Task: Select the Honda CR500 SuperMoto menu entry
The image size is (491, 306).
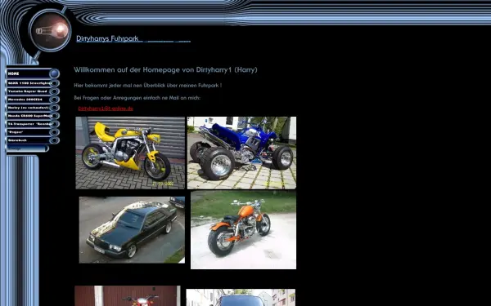Action: tap(30, 116)
